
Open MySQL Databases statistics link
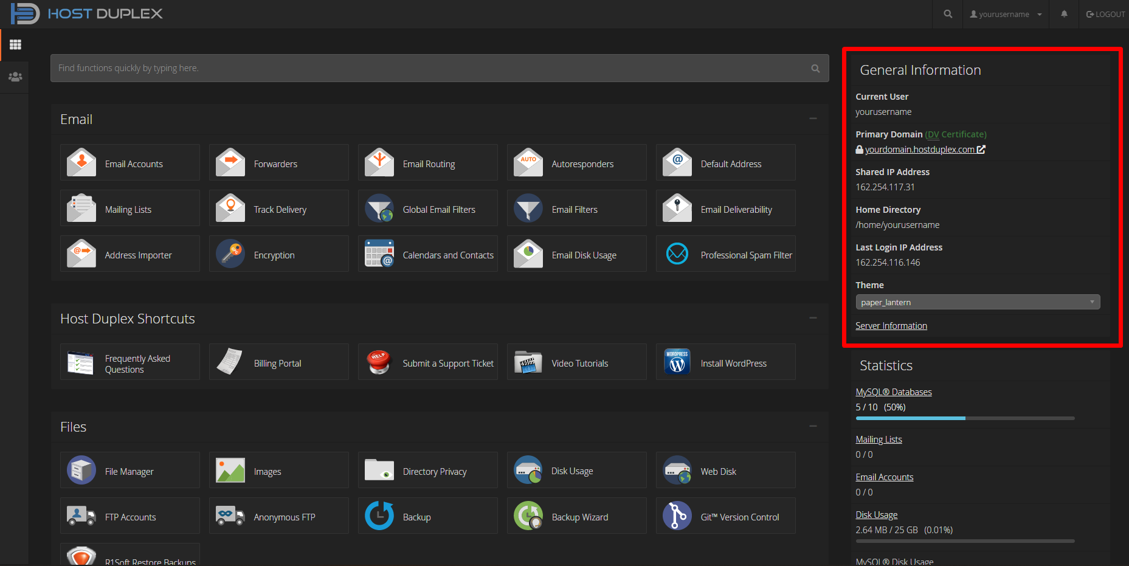pyautogui.click(x=894, y=392)
